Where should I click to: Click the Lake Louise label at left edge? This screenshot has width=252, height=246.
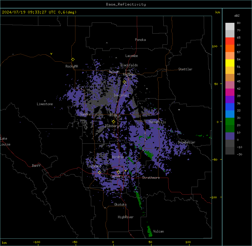tap(5, 141)
